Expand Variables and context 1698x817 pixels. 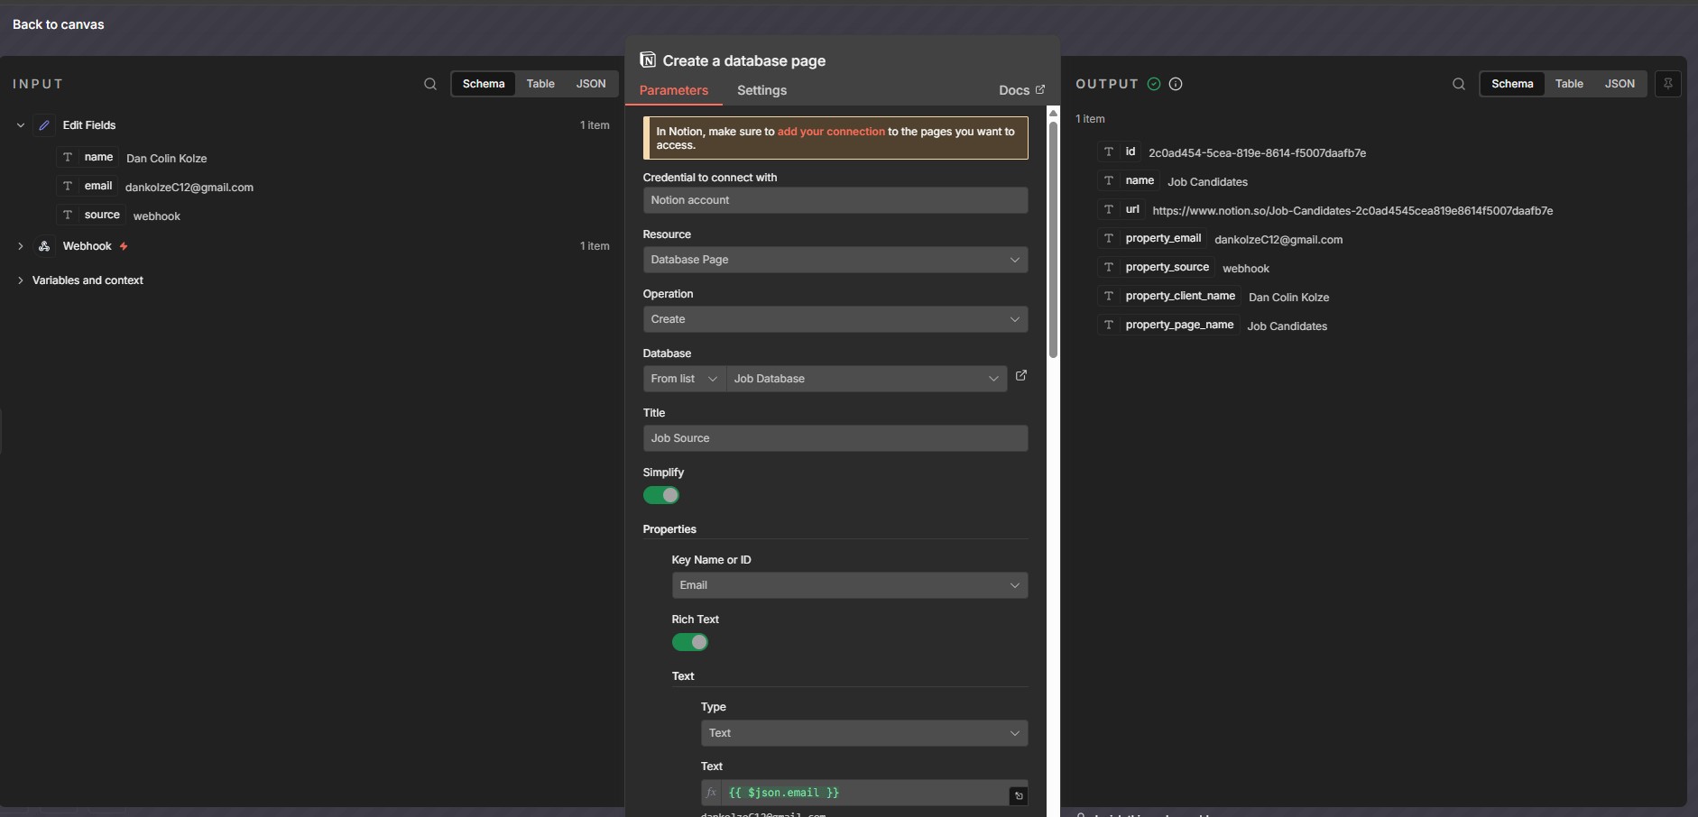(x=21, y=280)
